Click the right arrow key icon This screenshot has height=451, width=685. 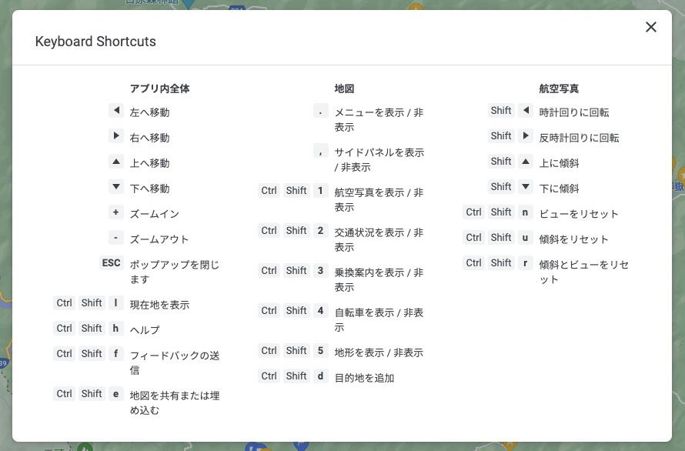pyautogui.click(x=115, y=137)
